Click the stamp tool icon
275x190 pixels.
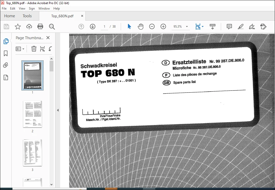[263, 27]
